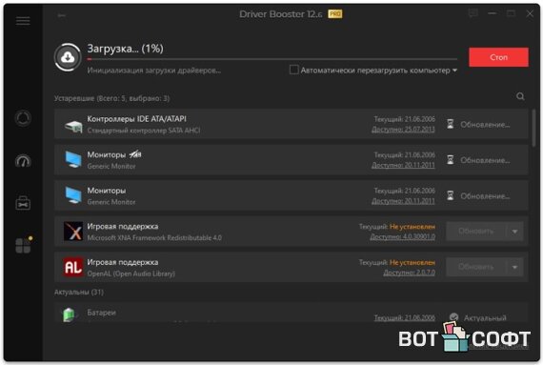
Task: Open the scan circle icon in sidebar
Action: point(23,118)
